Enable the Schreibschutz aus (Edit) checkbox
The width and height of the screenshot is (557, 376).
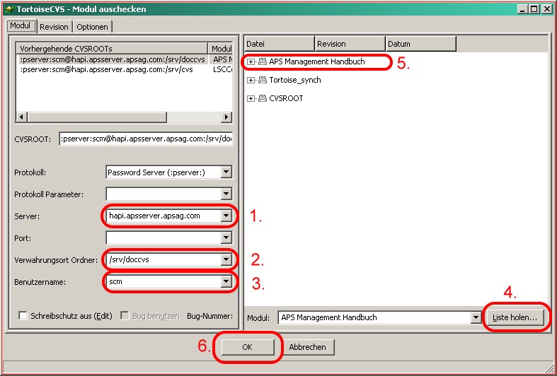[23, 316]
